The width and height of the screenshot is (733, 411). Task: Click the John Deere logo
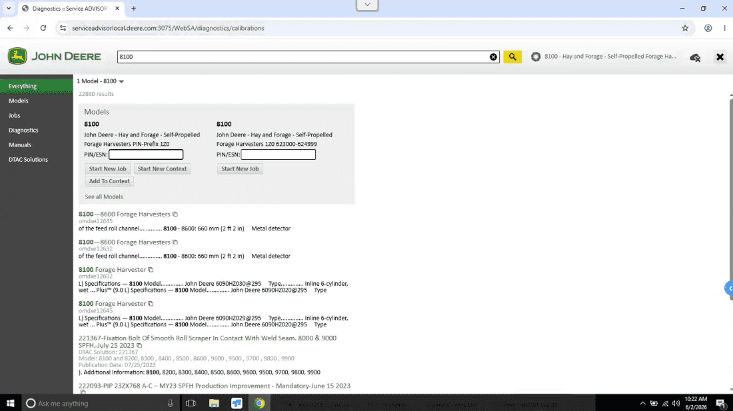[x=54, y=57]
